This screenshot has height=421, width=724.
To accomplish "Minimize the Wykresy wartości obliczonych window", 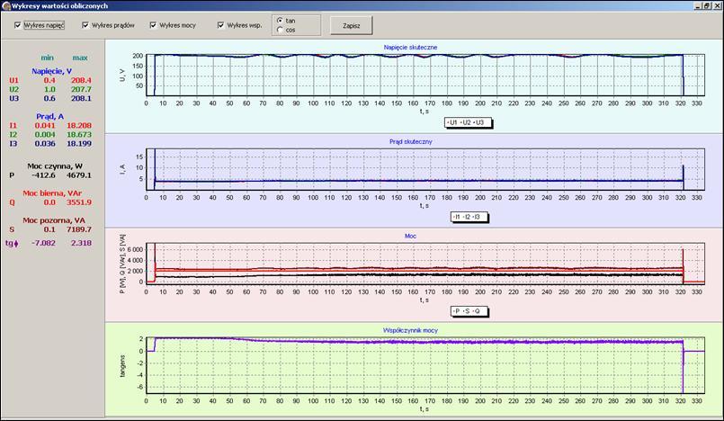I will click(697, 5).
